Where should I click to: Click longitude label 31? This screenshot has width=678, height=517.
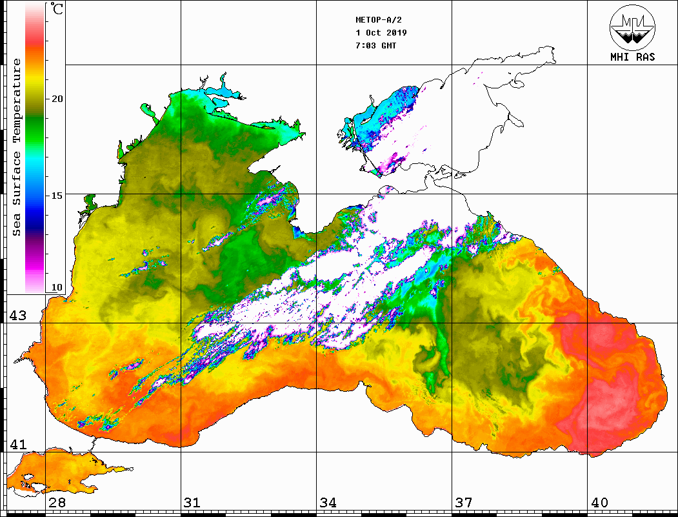pyautogui.click(x=192, y=502)
